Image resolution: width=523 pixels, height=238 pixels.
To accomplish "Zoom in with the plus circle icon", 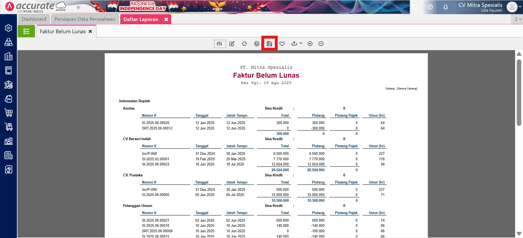I will [x=310, y=44].
